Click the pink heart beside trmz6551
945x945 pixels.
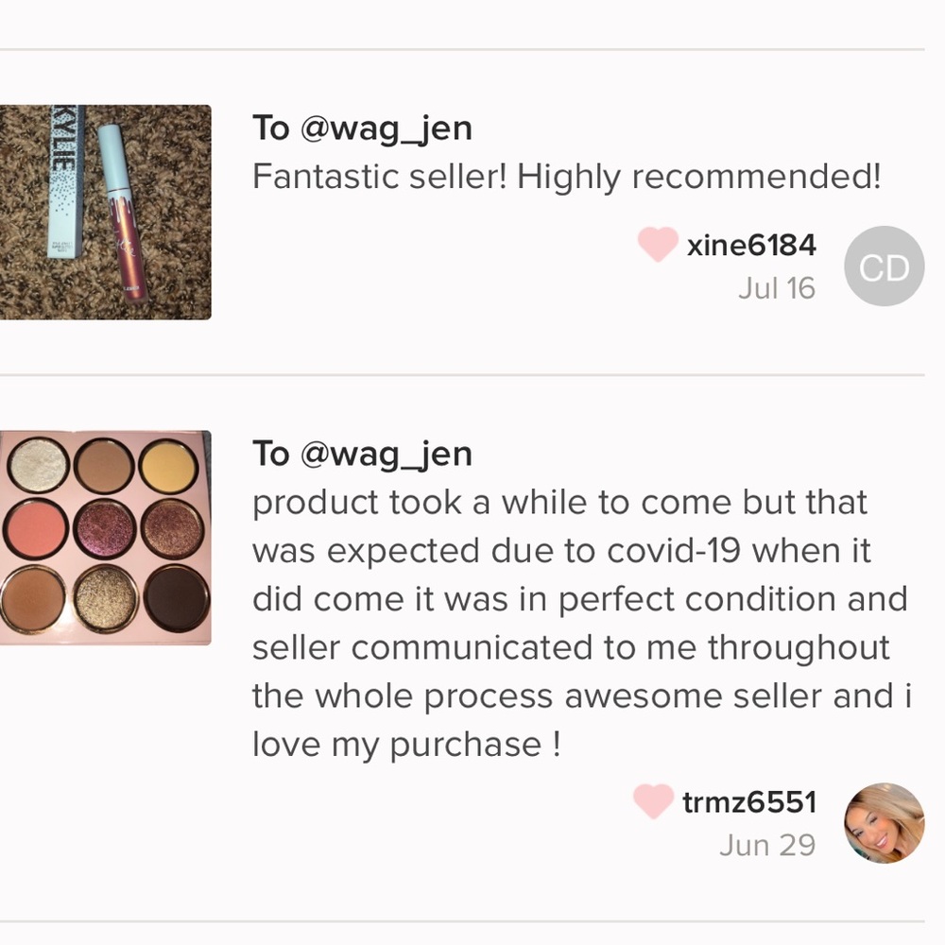click(x=653, y=801)
